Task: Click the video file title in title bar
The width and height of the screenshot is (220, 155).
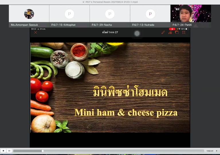Action: (x=111, y=2)
